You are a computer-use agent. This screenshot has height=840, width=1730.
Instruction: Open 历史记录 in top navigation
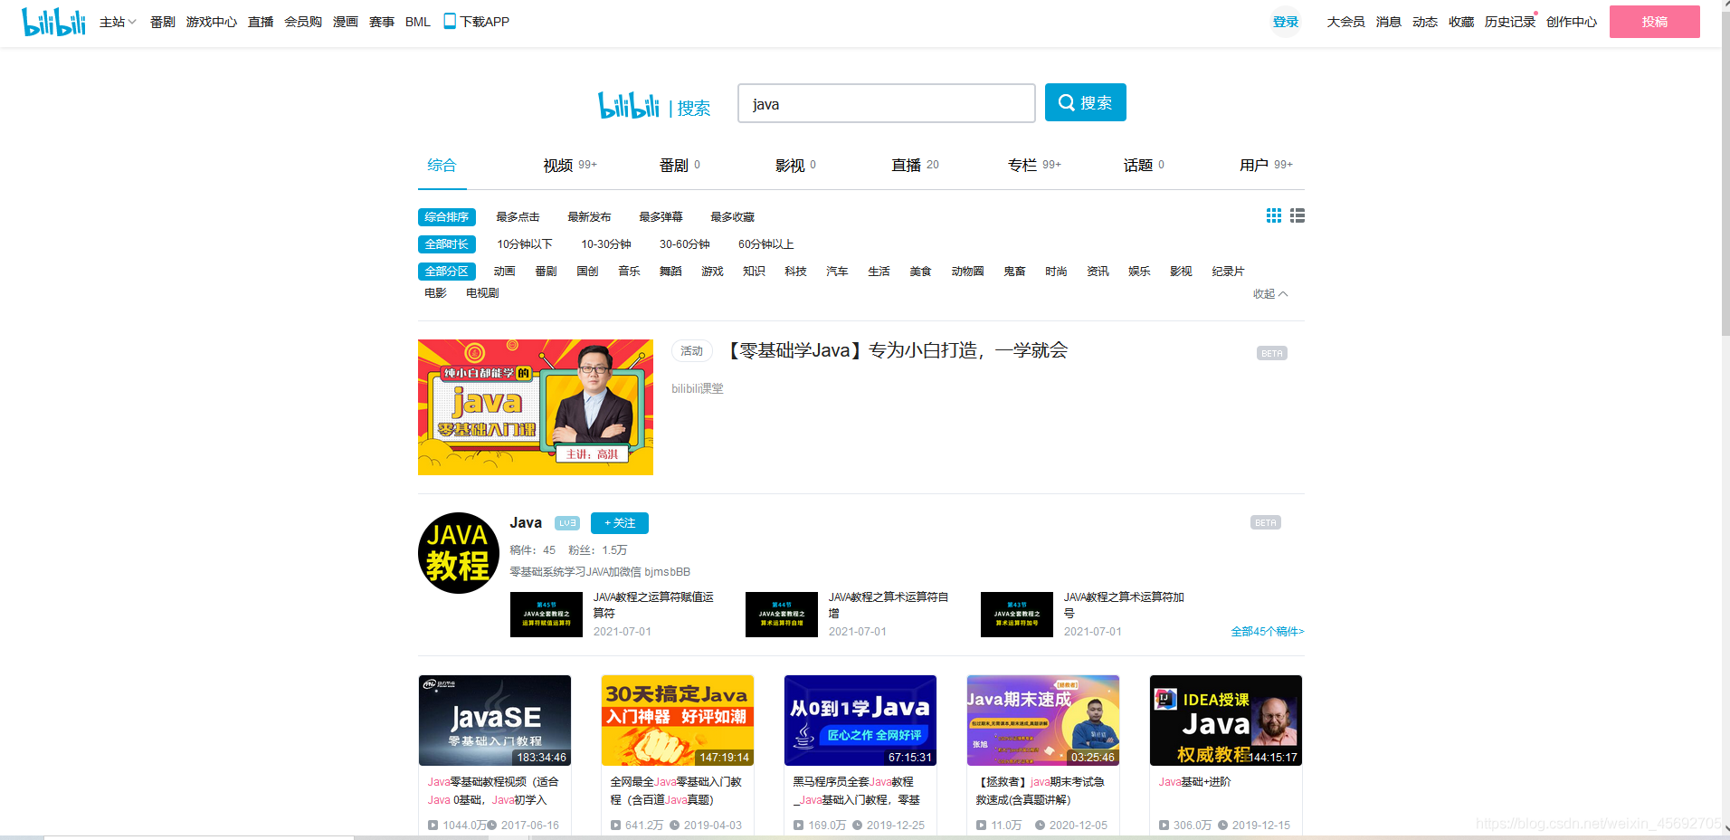click(1509, 22)
